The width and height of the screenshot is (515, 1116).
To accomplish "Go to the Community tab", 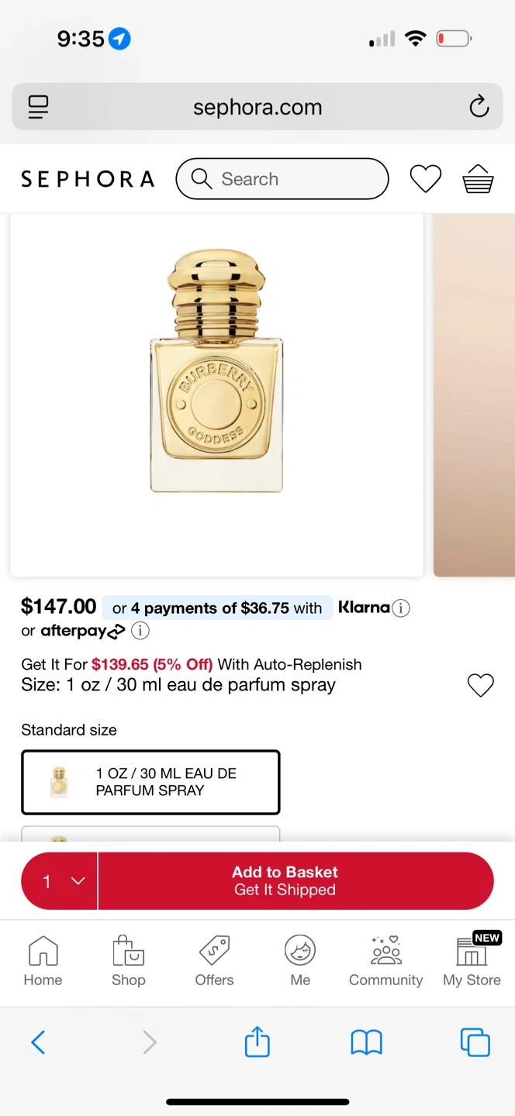I will pos(385,959).
